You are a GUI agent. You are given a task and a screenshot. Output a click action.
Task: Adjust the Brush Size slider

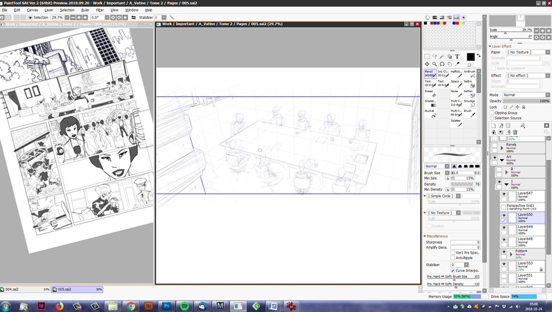[x=465, y=173]
